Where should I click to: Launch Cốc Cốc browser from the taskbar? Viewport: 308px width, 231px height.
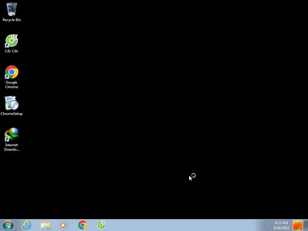pos(101,225)
